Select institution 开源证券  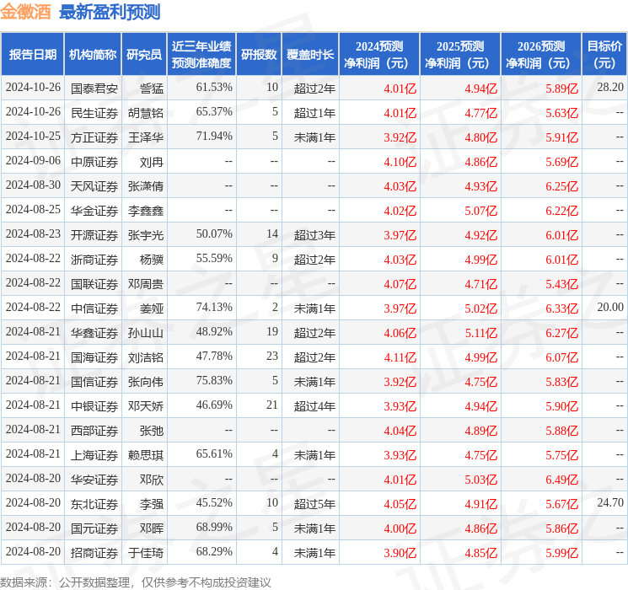(94, 235)
